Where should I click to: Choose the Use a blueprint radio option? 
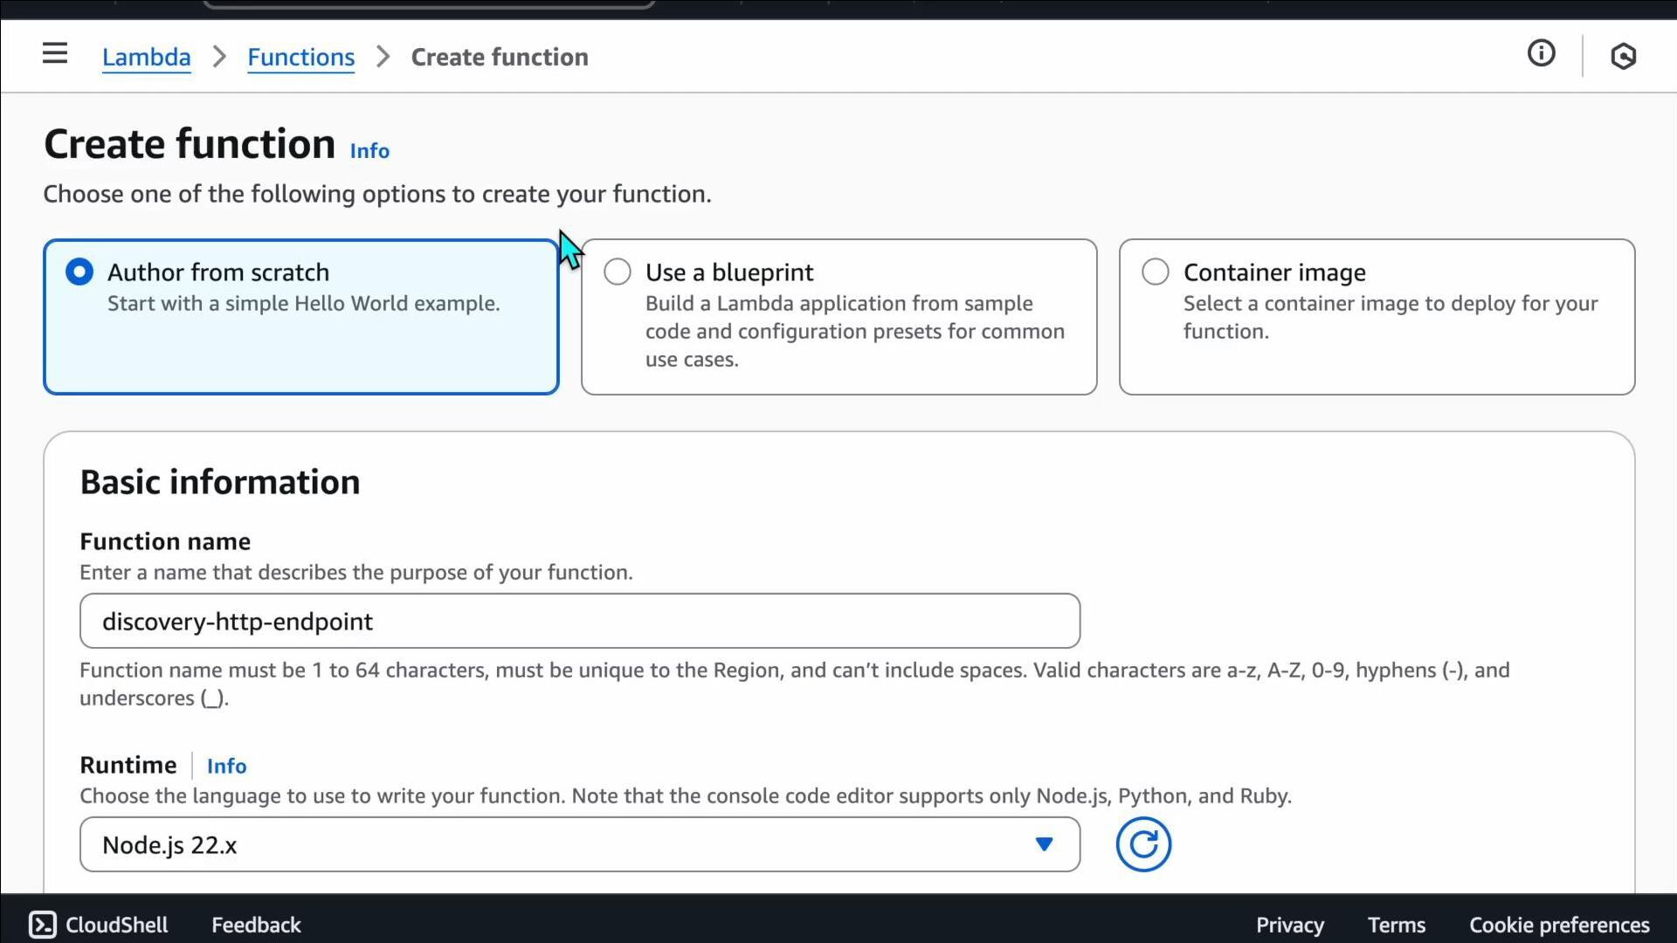click(618, 272)
